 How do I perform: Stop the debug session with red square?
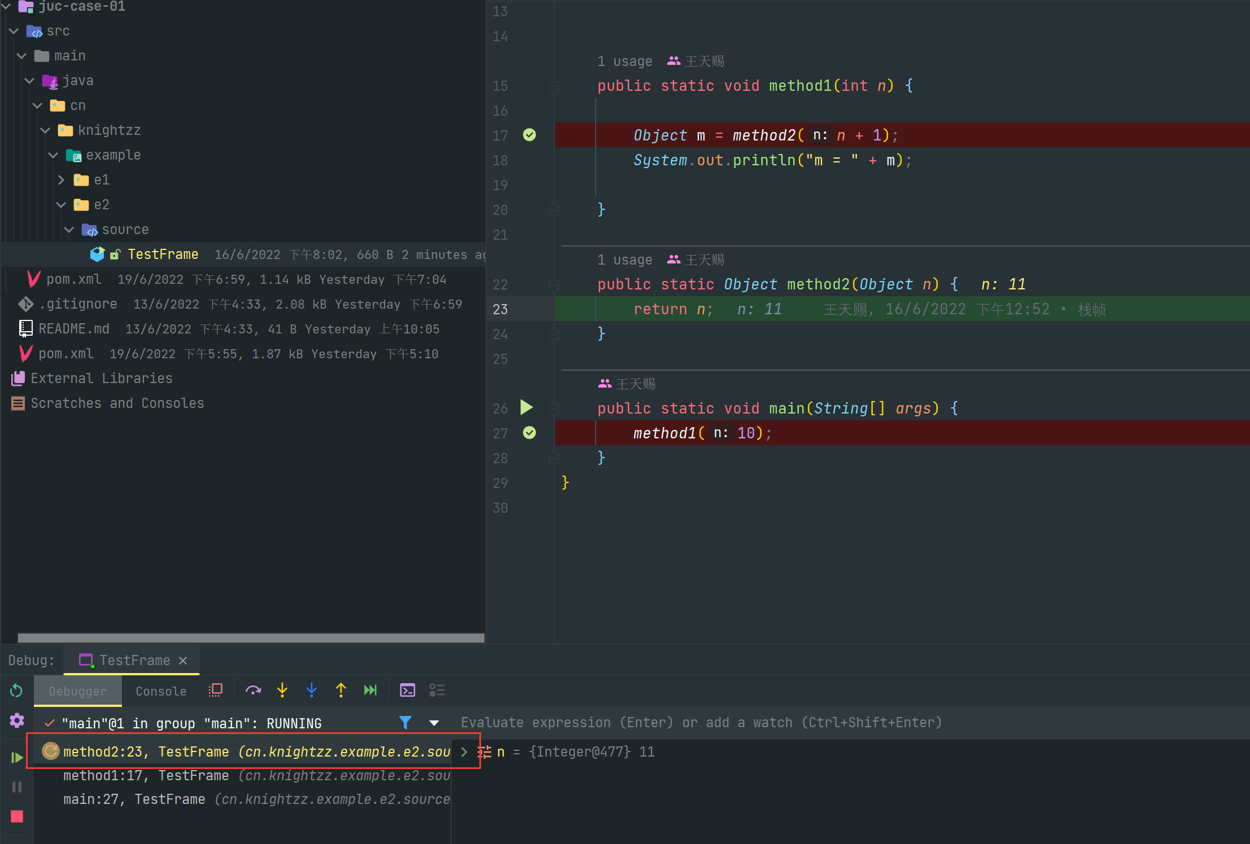[x=17, y=816]
